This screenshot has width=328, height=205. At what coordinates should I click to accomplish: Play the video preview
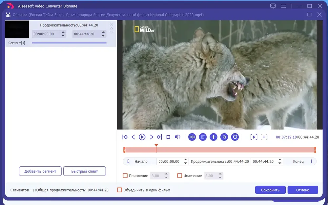pyautogui.click(x=142, y=137)
